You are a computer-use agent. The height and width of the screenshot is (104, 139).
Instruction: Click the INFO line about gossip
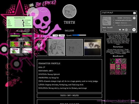[x=68, y=81]
